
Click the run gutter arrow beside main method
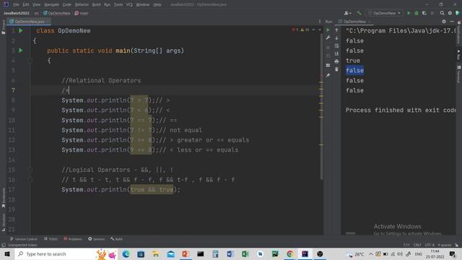coord(21,51)
